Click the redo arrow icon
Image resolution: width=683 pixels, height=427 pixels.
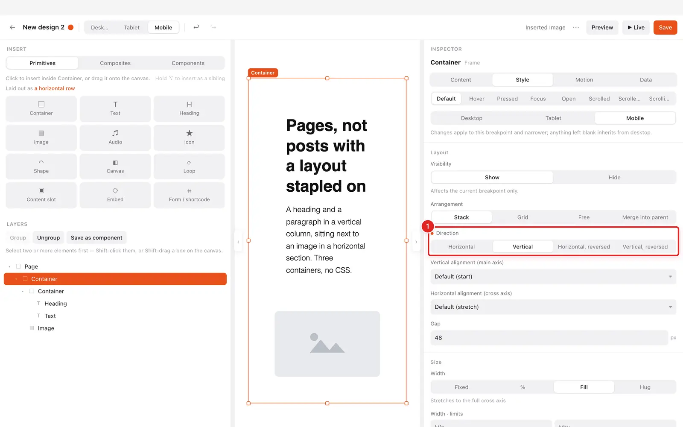click(213, 27)
